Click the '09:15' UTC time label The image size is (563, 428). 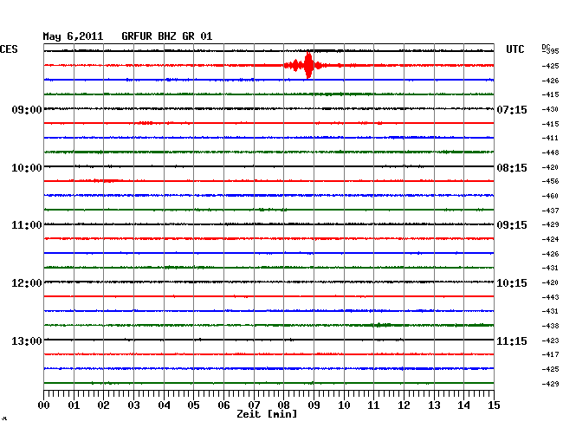[512, 225]
